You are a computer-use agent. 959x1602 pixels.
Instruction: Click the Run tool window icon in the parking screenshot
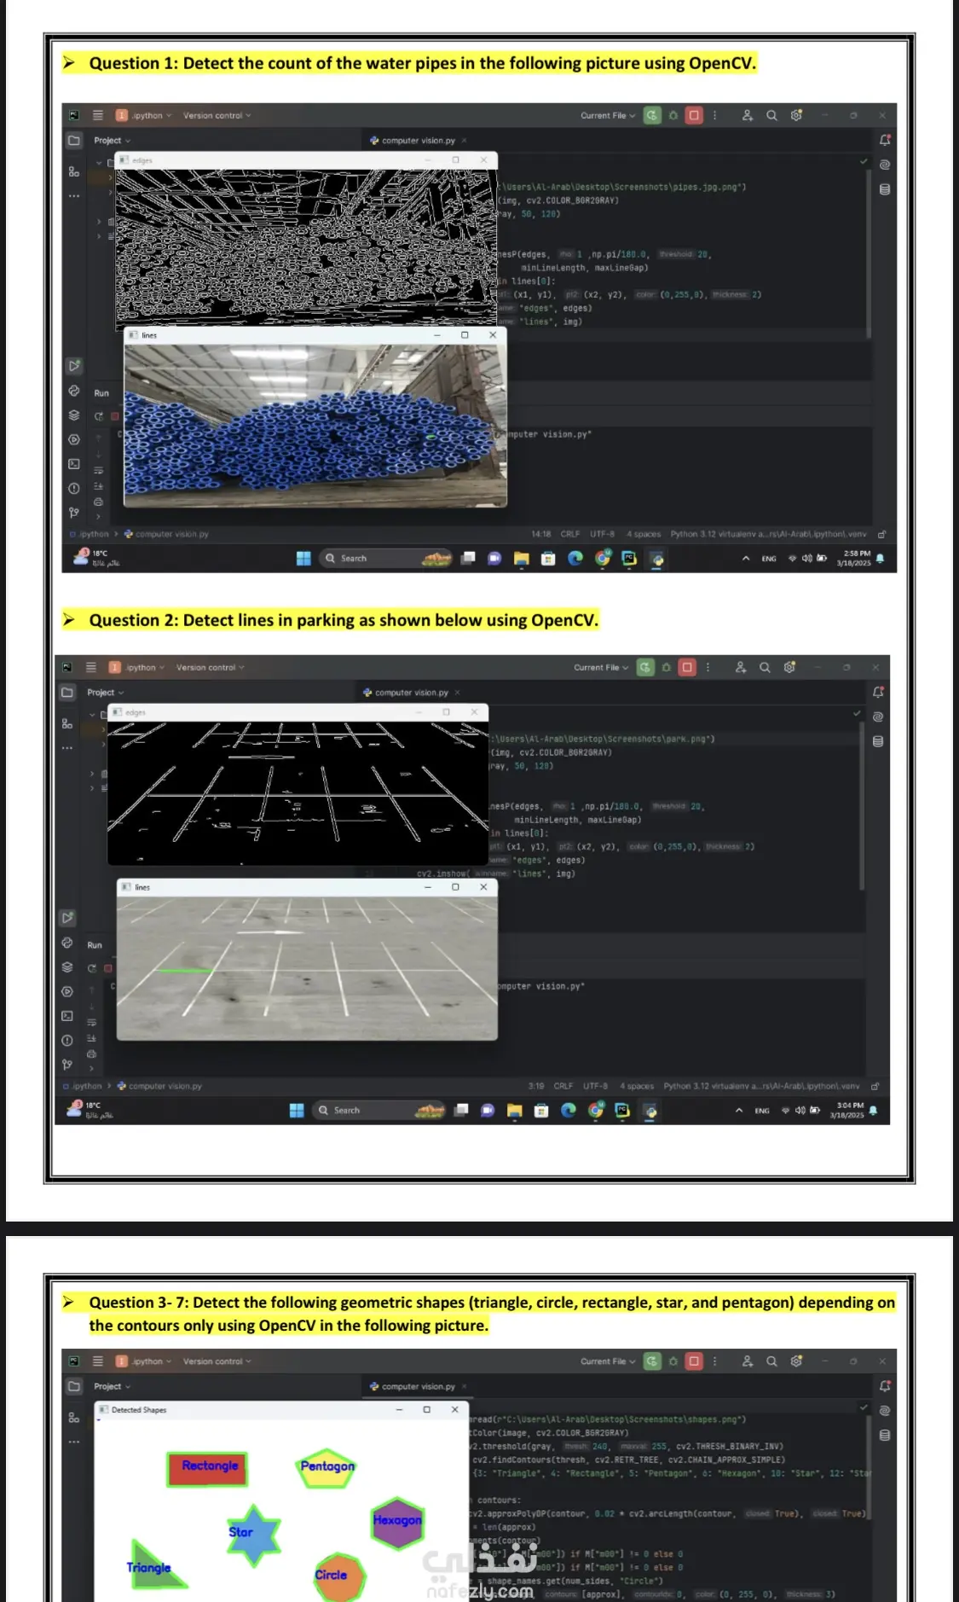tap(67, 918)
